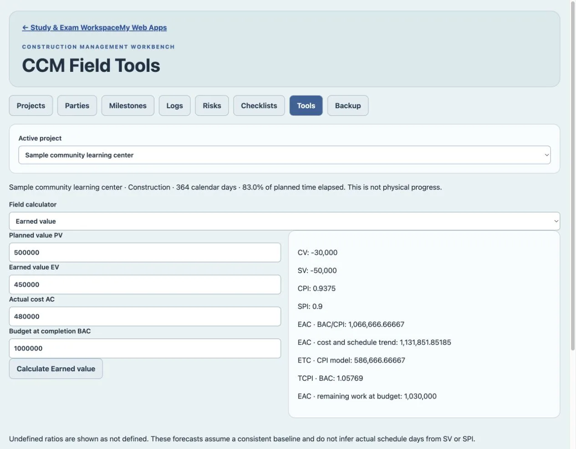Screen dimensions: 576x449
Task: Click the CCM Field Tools heading
Action: (91, 65)
